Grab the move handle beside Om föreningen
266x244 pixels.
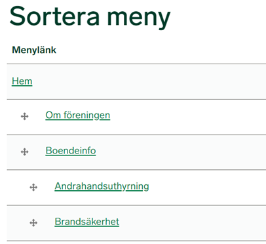pyautogui.click(x=24, y=116)
